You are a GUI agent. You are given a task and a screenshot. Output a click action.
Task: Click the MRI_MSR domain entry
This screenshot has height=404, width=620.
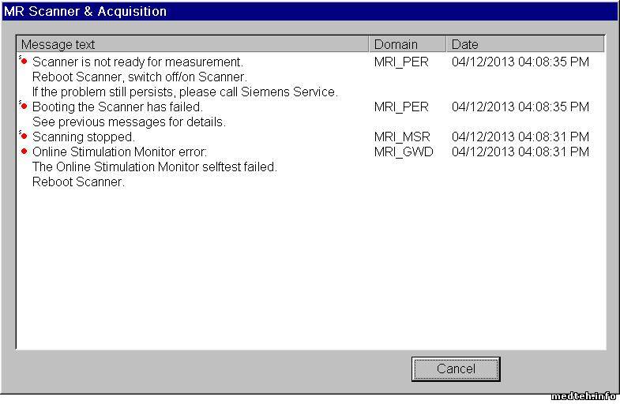(402, 137)
